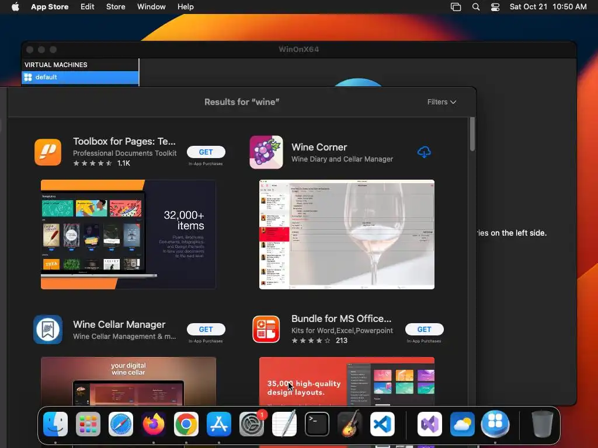Open GarageBand from the Dock

click(x=350, y=424)
